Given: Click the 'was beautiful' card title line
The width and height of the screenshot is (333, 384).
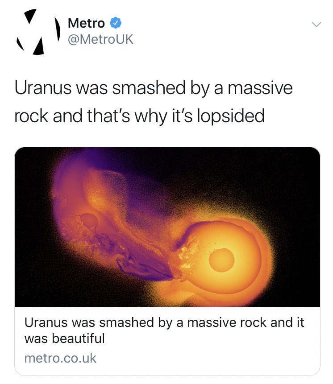Looking at the screenshot, I should [65, 339].
